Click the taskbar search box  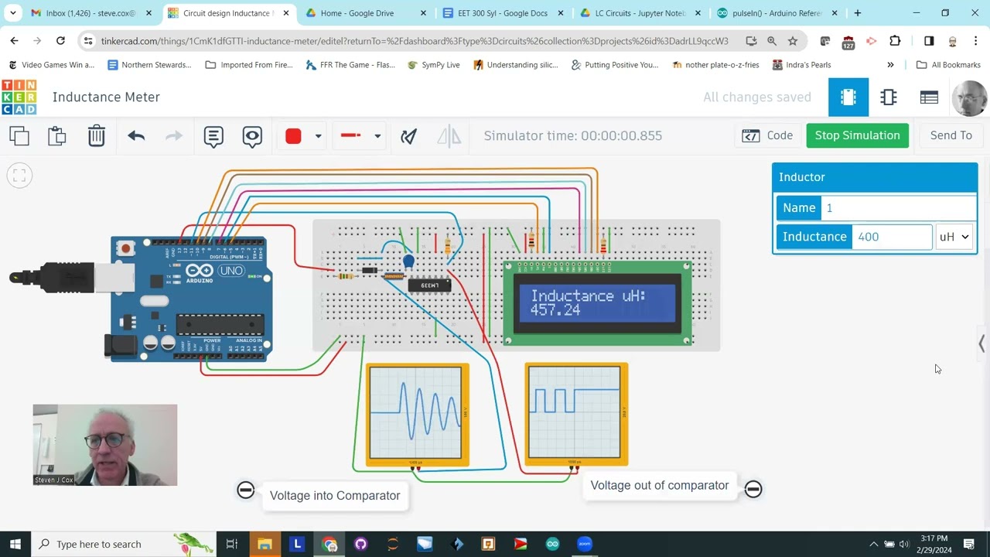(x=124, y=544)
